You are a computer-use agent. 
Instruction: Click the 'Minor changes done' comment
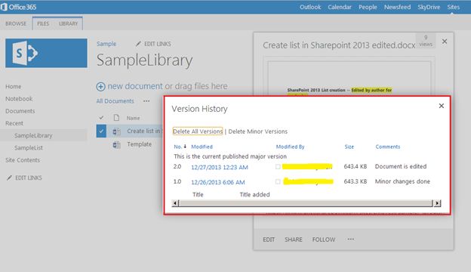tap(402, 181)
